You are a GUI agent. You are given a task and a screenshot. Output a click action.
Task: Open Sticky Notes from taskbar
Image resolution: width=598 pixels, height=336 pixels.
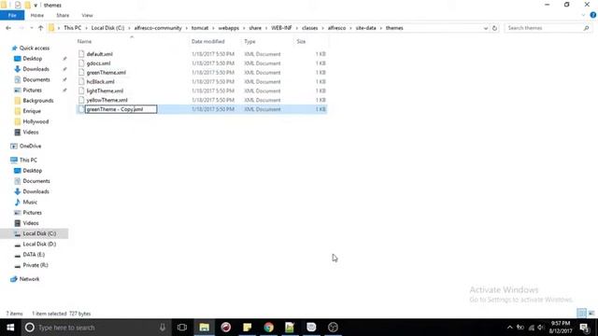247,328
